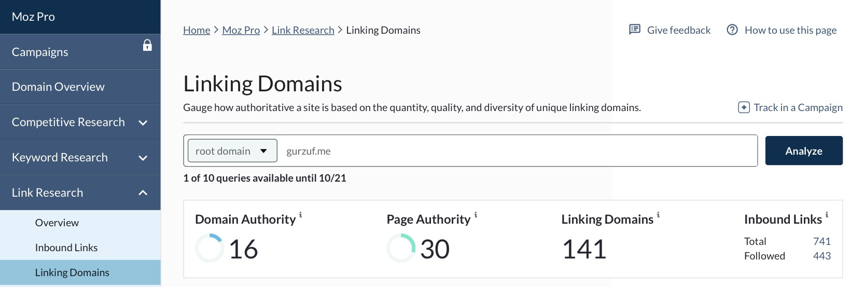Screen dimensions: 865x287
Task: Expand Competitive Research menu chevron
Action: click(x=143, y=122)
